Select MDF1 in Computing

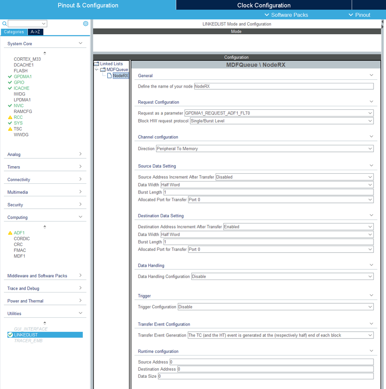(x=19, y=256)
